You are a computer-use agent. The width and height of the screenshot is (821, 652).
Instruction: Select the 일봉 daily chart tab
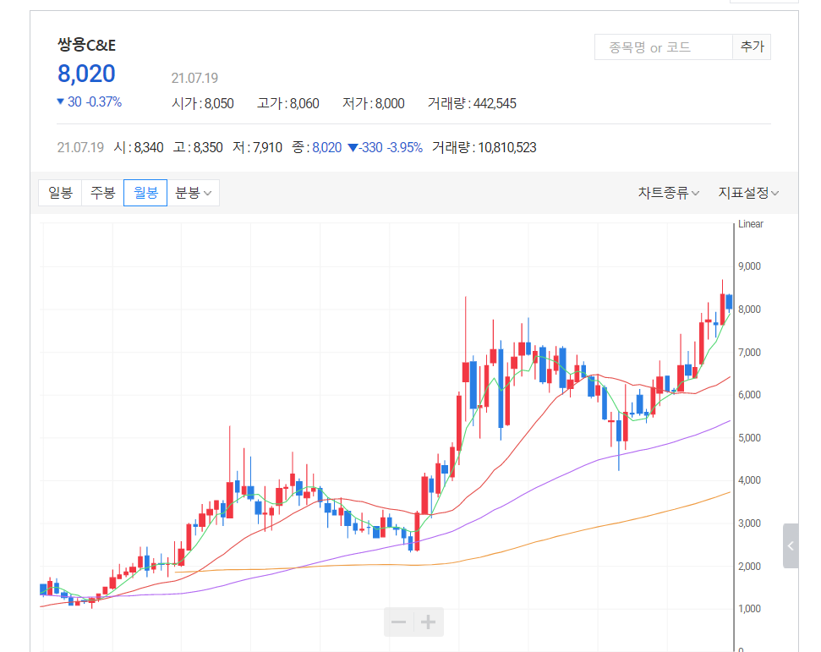point(60,193)
